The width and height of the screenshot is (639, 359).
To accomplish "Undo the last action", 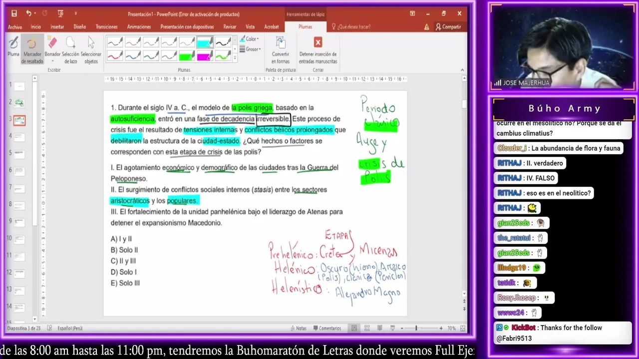I will (x=28, y=13).
